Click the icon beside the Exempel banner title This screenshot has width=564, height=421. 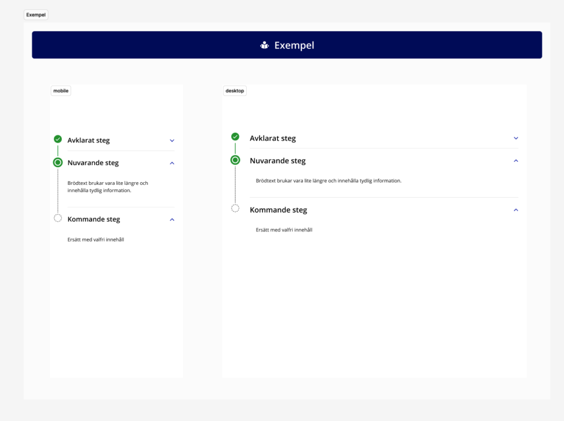click(264, 45)
